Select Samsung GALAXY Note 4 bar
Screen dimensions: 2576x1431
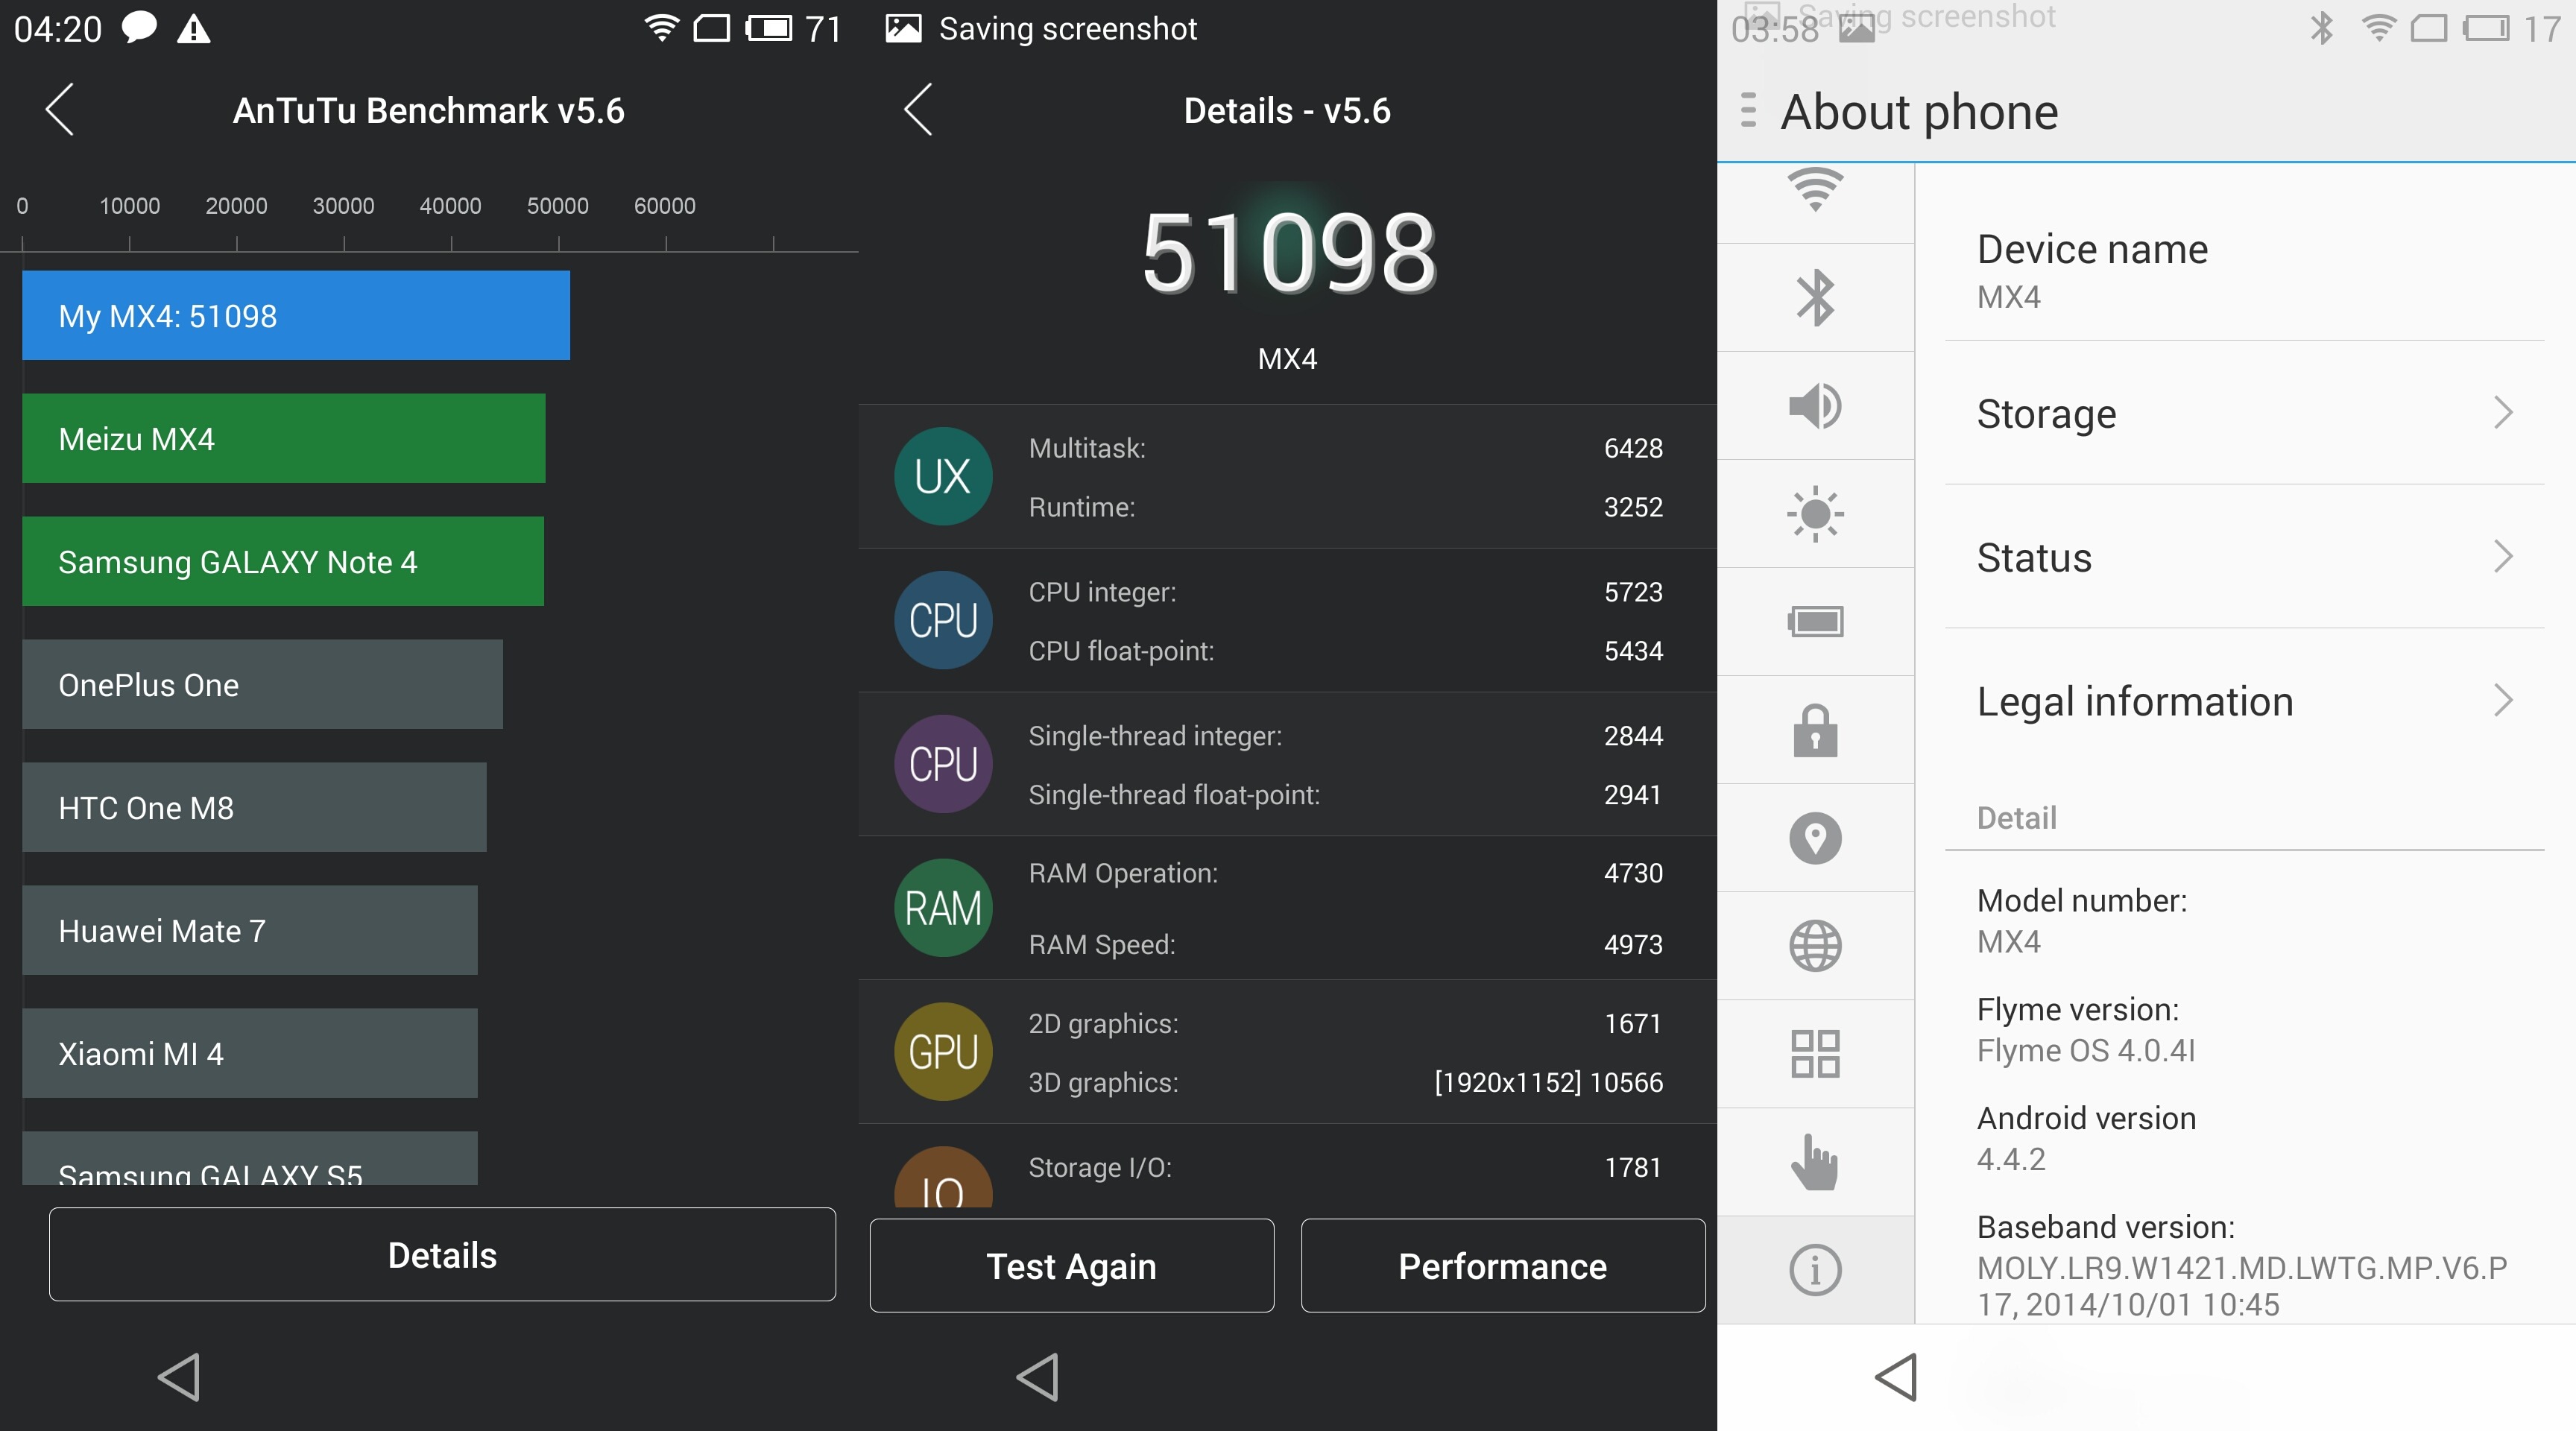283,561
